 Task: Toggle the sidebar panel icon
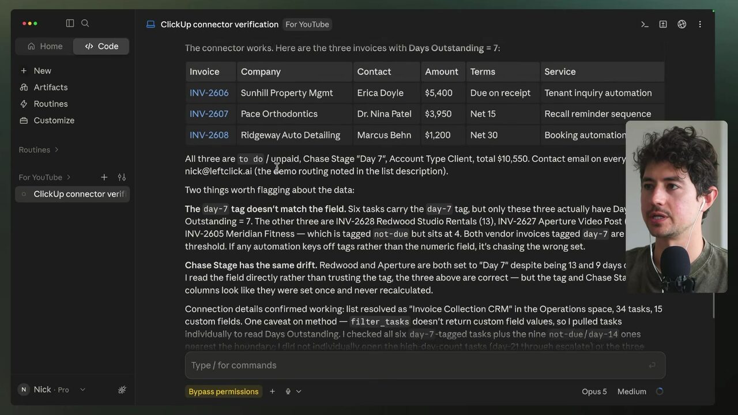click(x=70, y=23)
